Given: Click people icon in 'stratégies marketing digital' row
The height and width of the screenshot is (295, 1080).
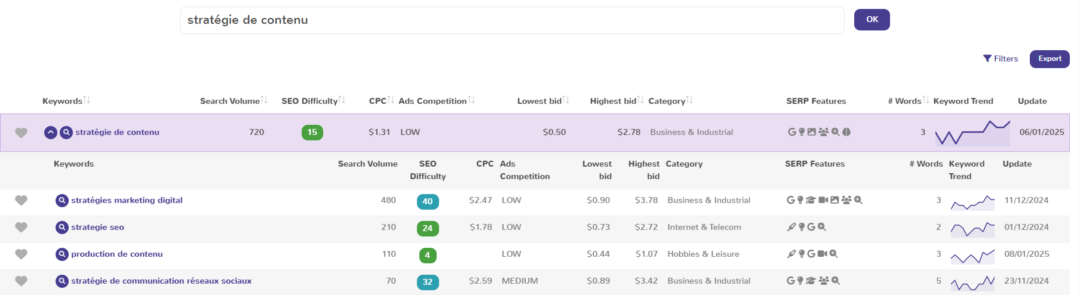Looking at the screenshot, I should pos(846,200).
